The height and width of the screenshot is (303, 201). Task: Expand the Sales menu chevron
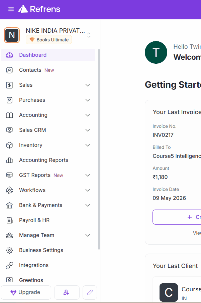click(x=88, y=85)
